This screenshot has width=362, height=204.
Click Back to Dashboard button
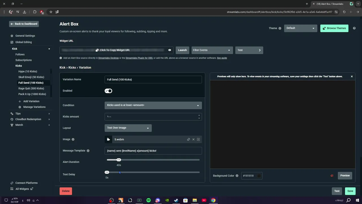(24, 24)
